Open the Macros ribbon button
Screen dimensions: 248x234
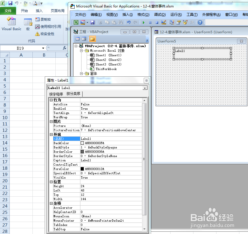point(28,24)
